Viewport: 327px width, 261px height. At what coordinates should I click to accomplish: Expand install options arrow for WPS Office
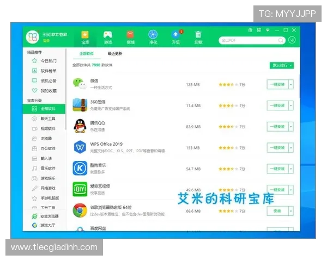[x=291, y=147]
